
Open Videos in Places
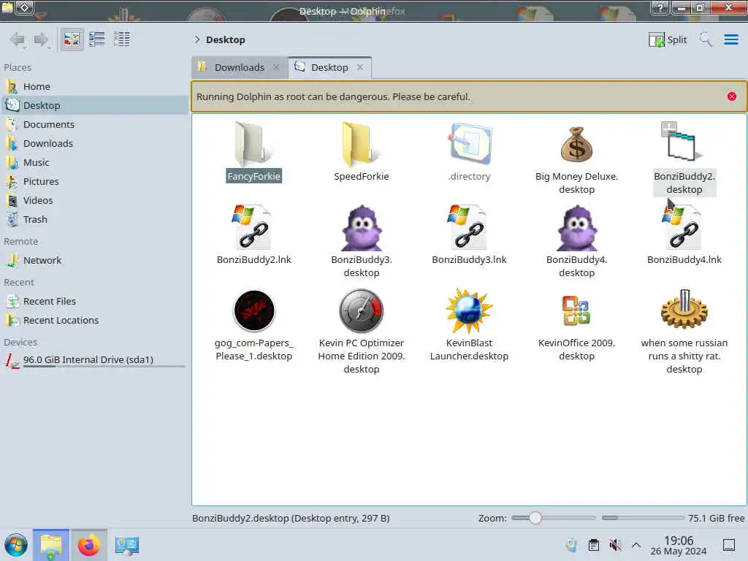pos(94,200)
